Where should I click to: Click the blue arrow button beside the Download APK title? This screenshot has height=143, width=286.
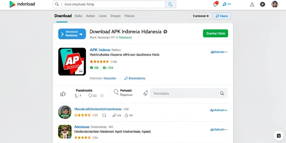click(72, 34)
